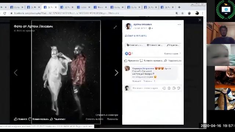Like the comment under the commenter's text
The height and width of the screenshot is (132, 235).
point(136,81)
